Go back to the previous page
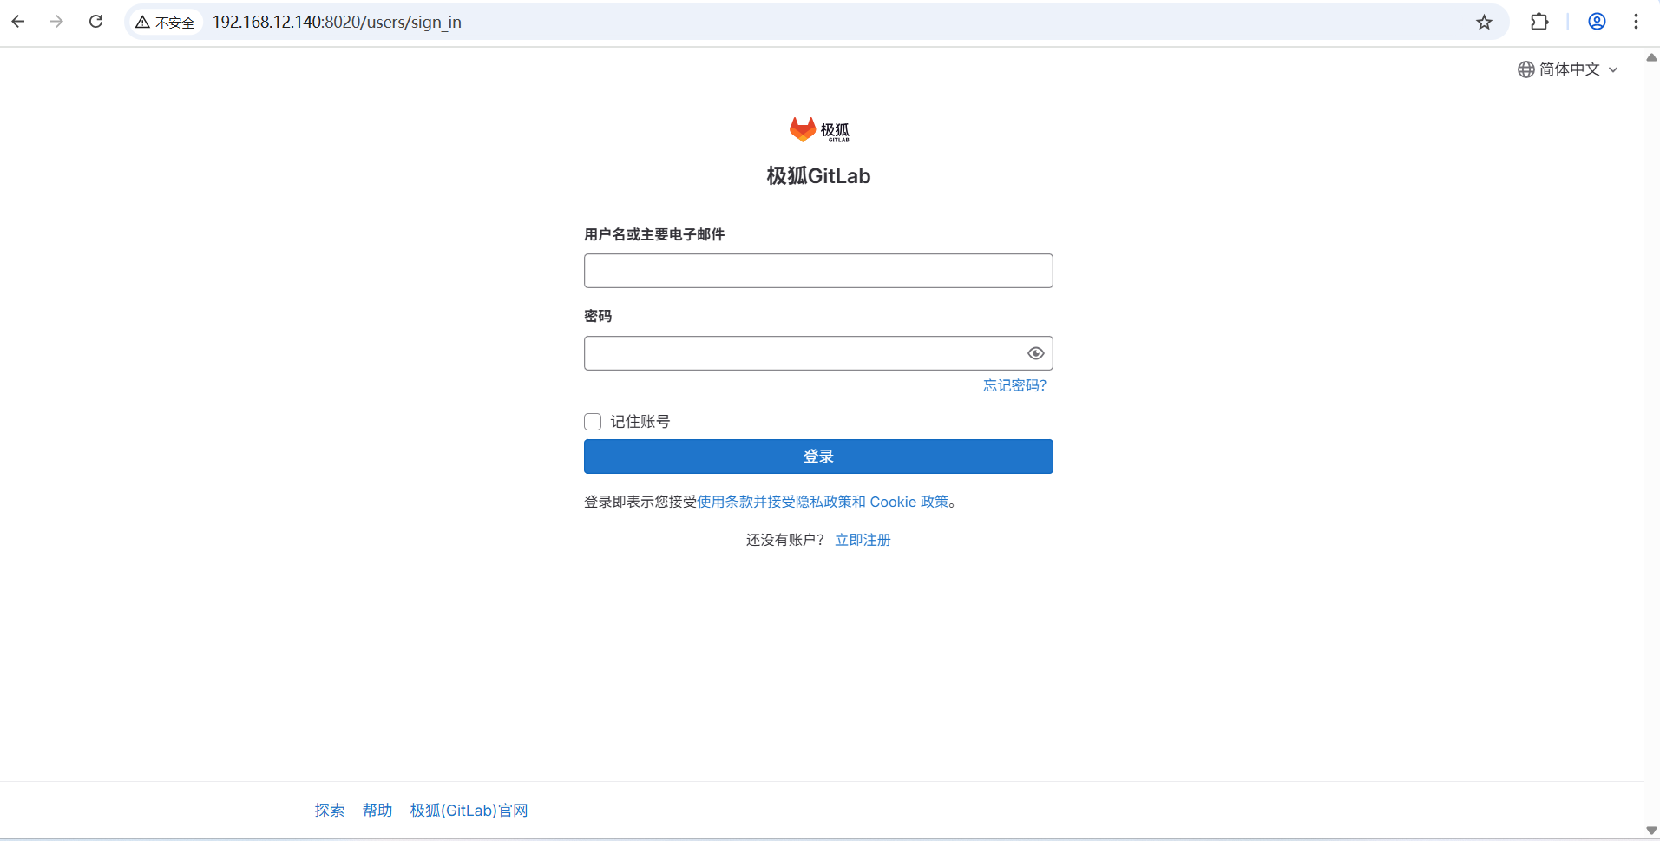Viewport: 1660px width, 841px height. (x=18, y=22)
